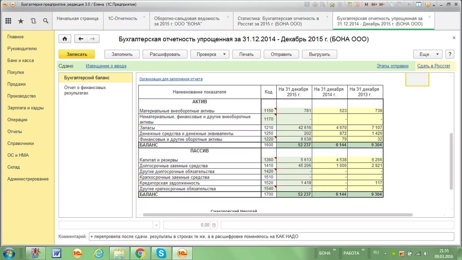Open the Сдать в Росстат link

tap(434, 66)
